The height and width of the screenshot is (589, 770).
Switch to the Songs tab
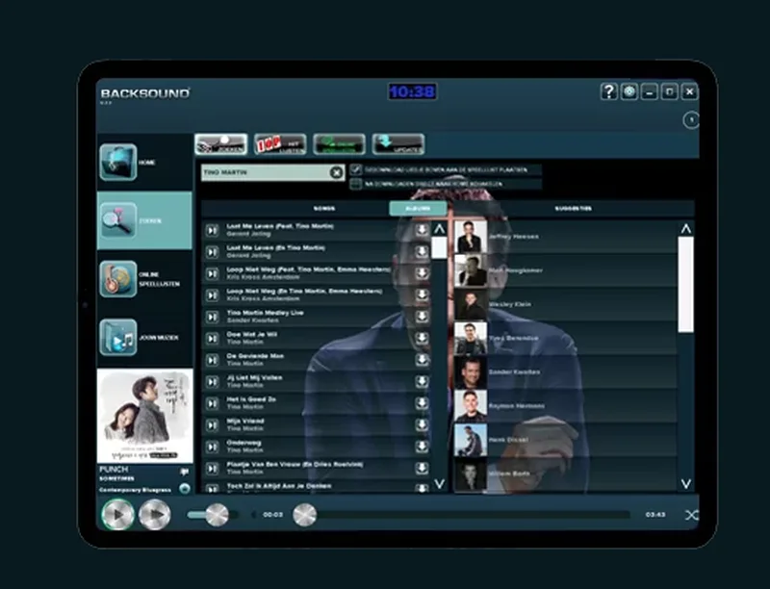[x=324, y=209]
